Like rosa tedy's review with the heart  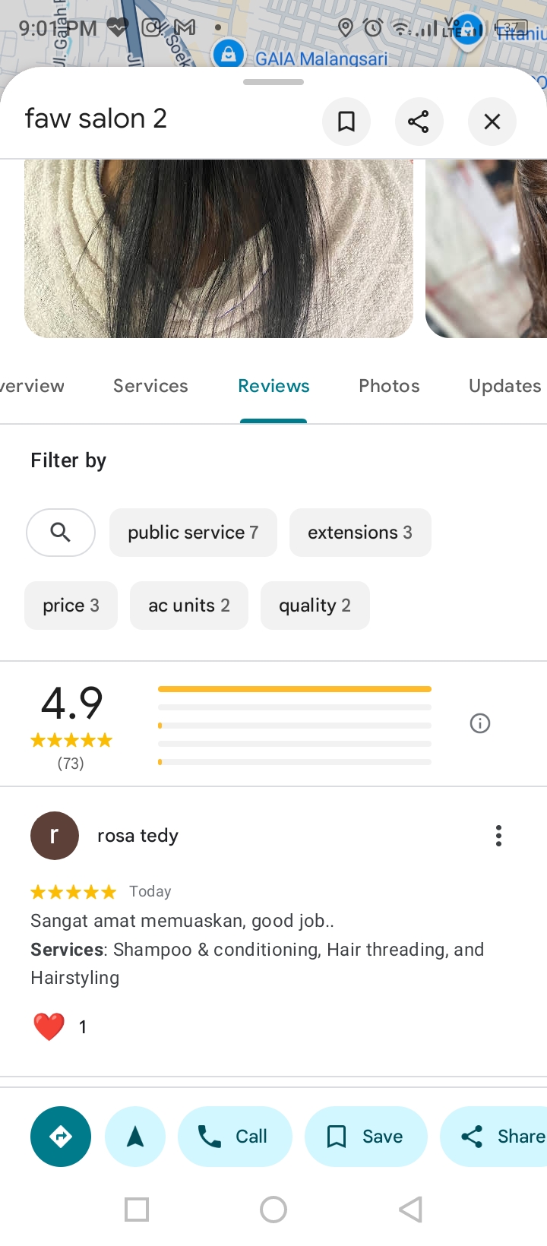tap(49, 1026)
